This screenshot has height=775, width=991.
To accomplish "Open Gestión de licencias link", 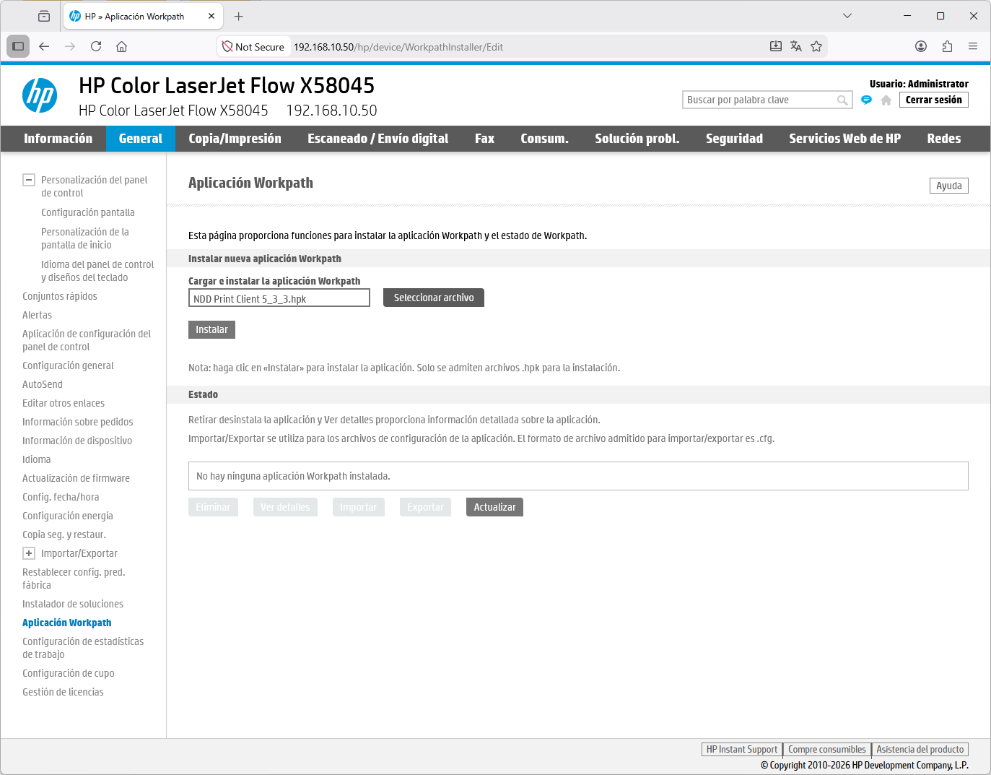I will click(x=63, y=692).
